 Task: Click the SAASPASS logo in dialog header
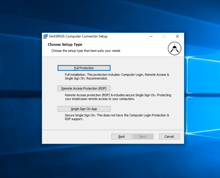(175, 48)
